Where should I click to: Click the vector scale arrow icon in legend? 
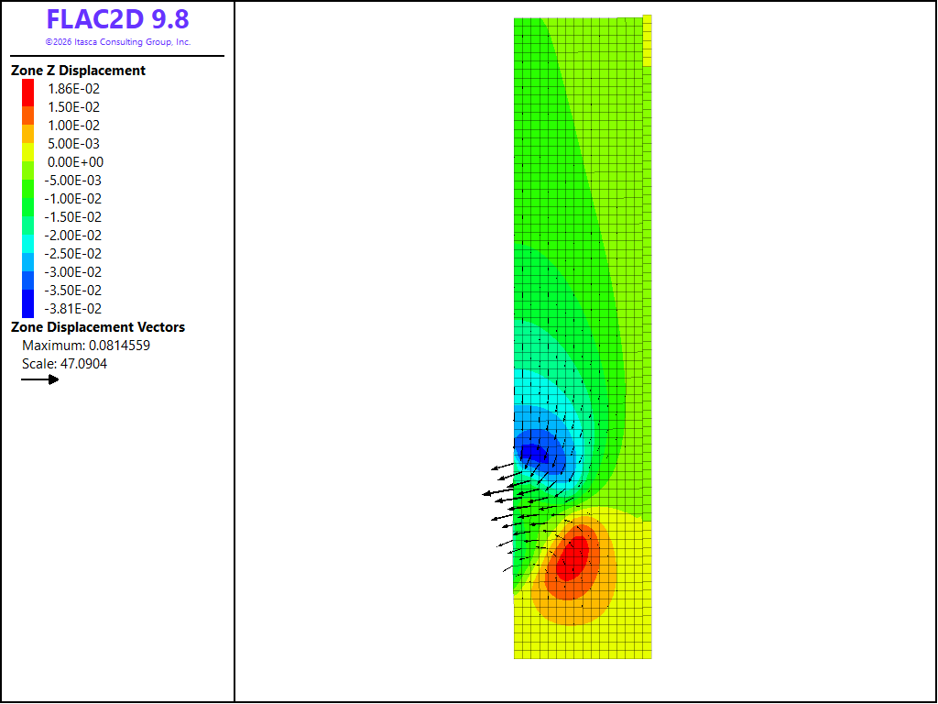[x=40, y=379]
